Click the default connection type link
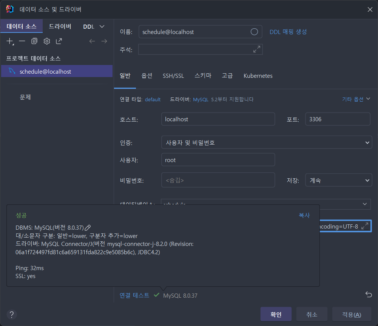 (153, 99)
